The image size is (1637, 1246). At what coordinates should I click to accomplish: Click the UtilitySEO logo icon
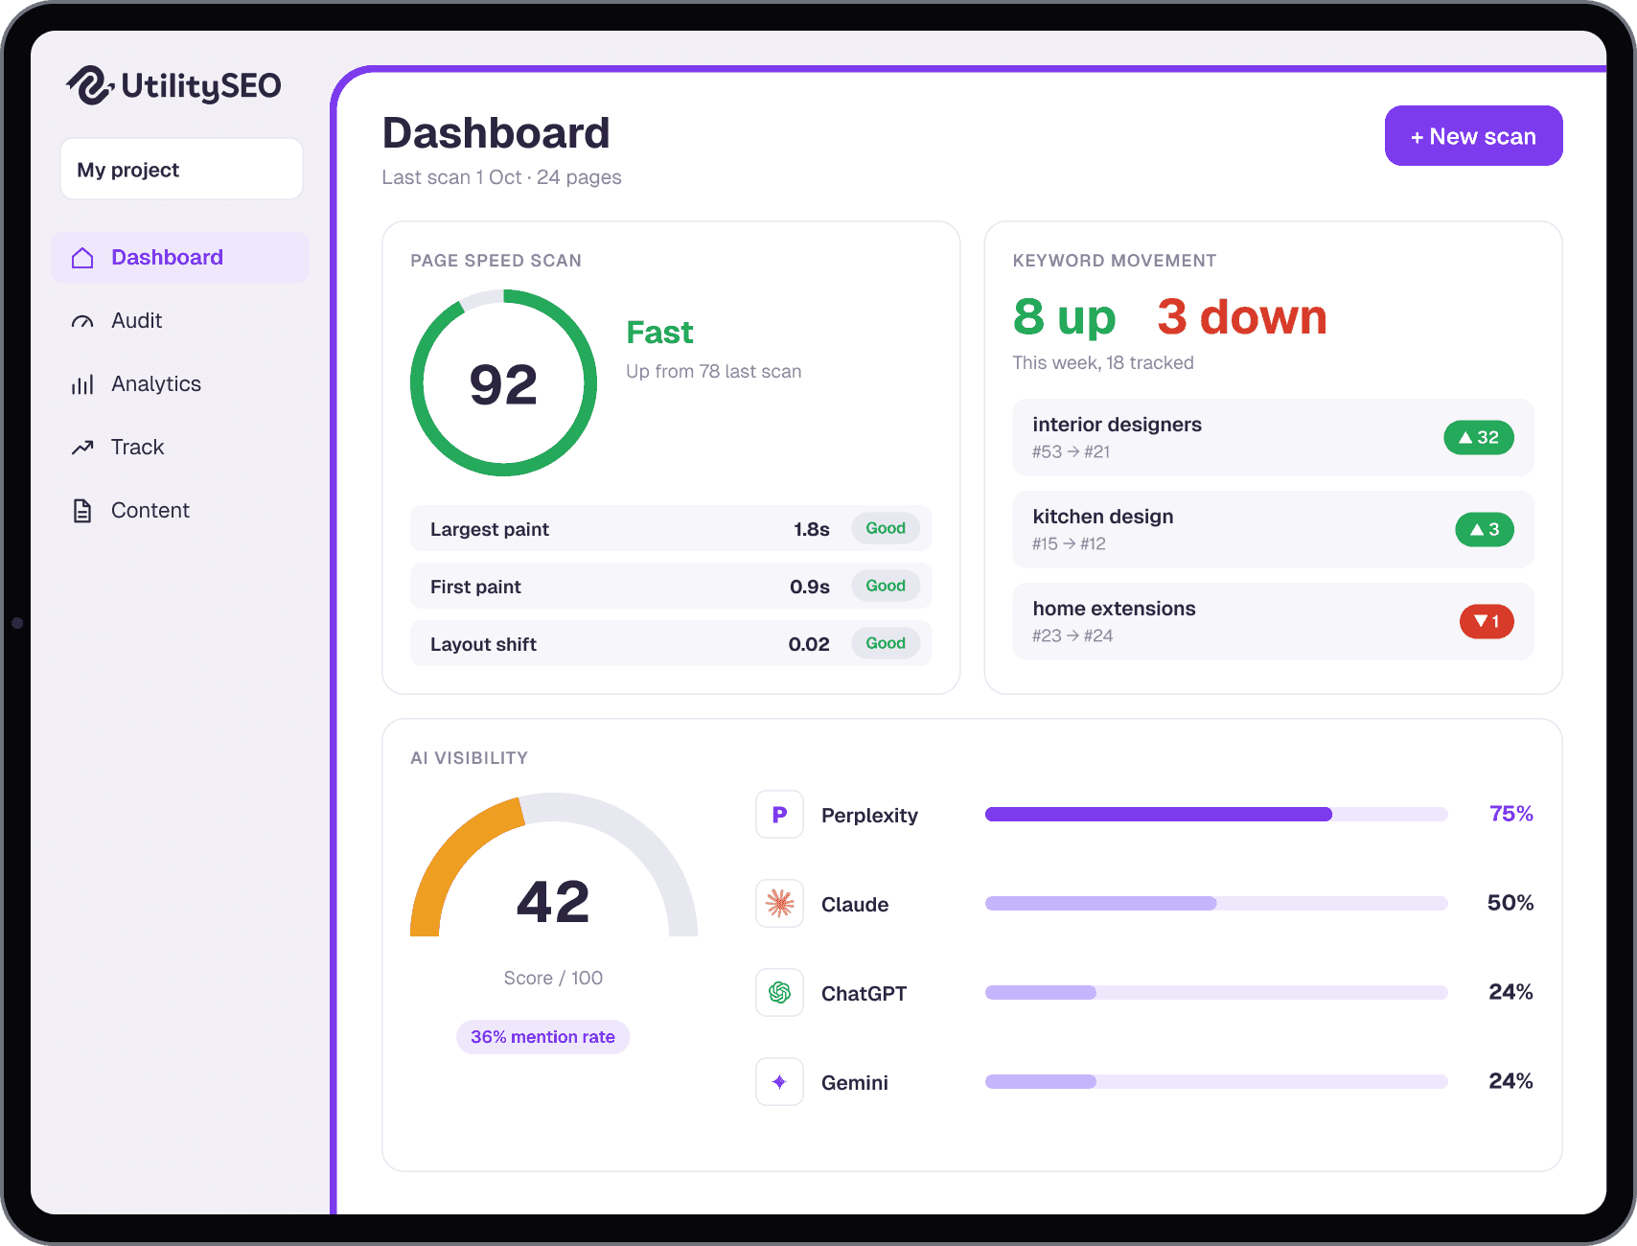[91, 85]
